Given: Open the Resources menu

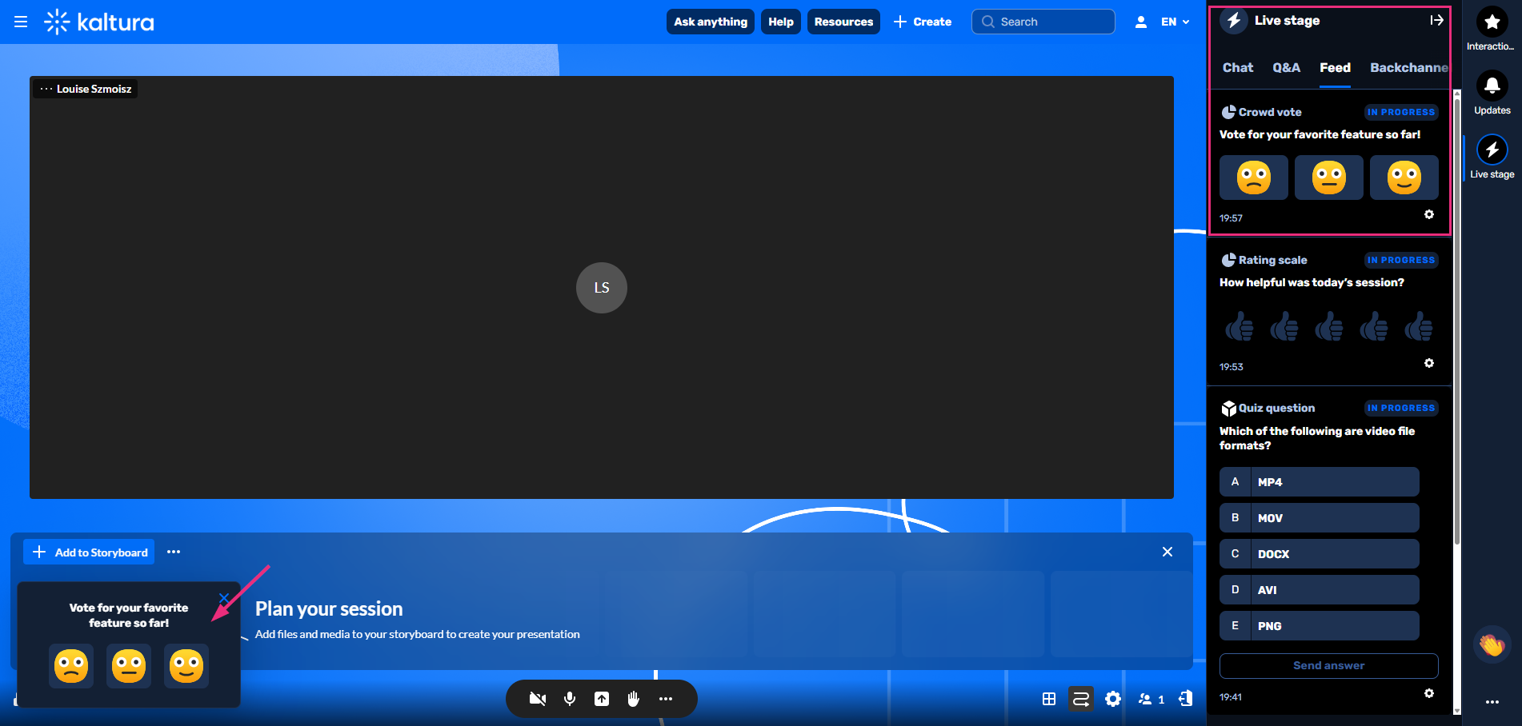Looking at the screenshot, I should pyautogui.click(x=843, y=22).
